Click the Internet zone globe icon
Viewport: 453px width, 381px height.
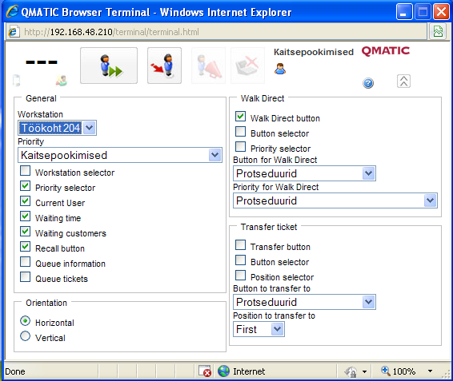[223, 371]
